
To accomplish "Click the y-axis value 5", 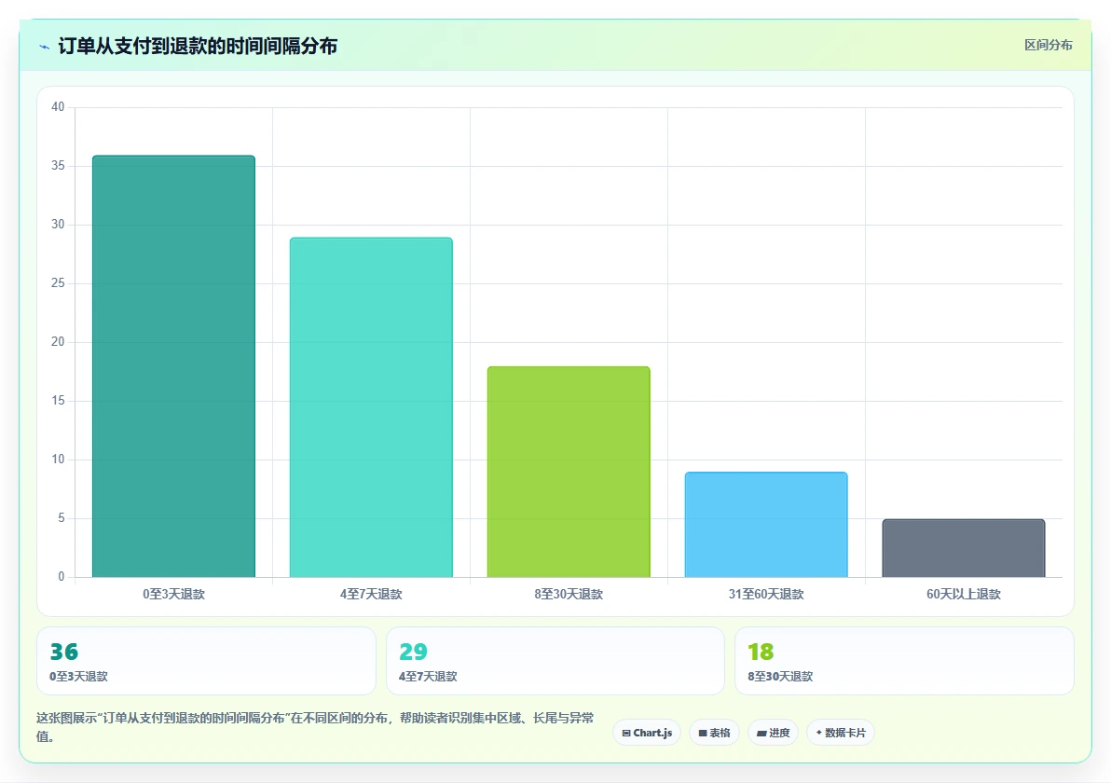I will [x=62, y=518].
